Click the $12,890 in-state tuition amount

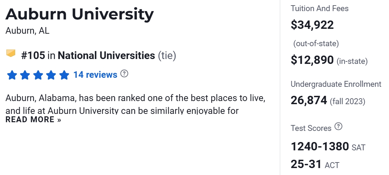312,60
